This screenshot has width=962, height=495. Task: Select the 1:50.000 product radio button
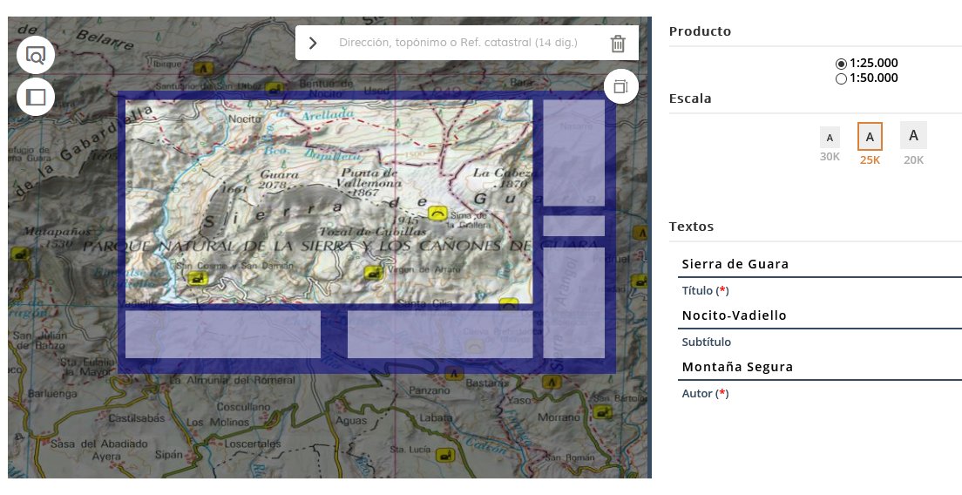(x=841, y=78)
